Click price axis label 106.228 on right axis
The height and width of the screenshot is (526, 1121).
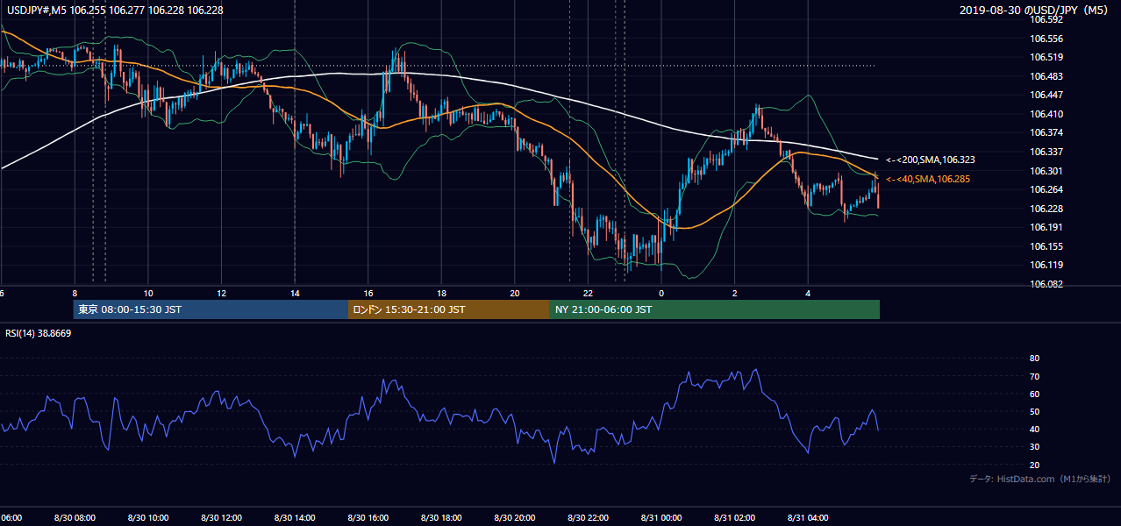[x=1046, y=209]
